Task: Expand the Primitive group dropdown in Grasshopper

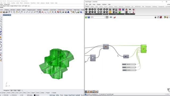Action: point(108,14)
